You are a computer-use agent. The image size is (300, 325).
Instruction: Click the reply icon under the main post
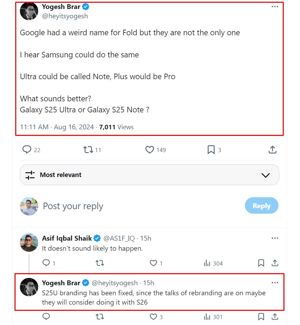[27, 150]
